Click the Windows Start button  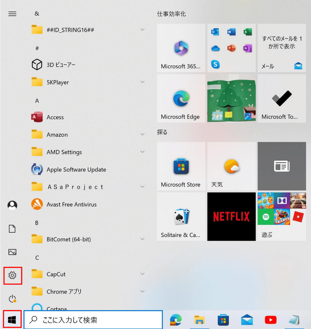click(x=12, y=320)
